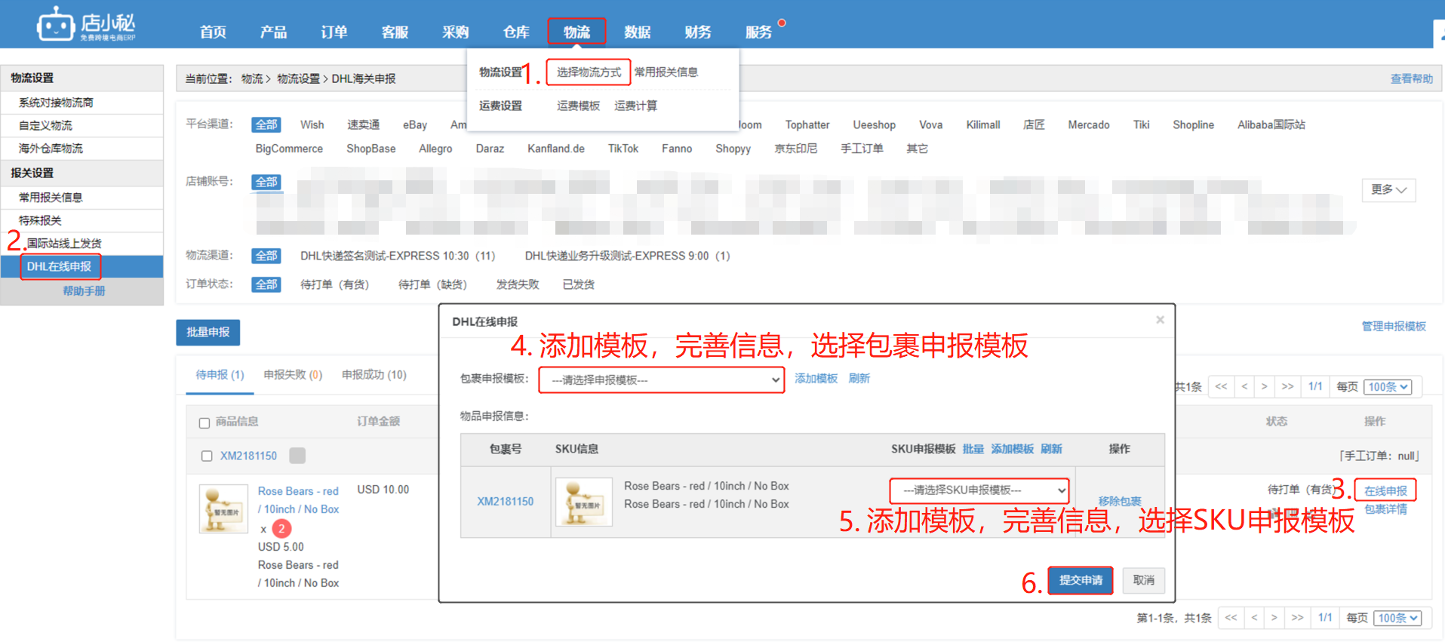Open package XM2181150 link in dialog
Screen dimensions: 1445x642
coord(505,502)
